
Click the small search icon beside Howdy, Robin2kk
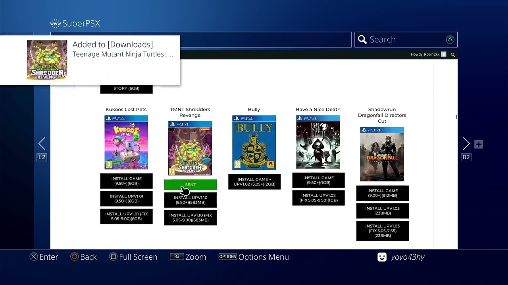coord(453,55)
